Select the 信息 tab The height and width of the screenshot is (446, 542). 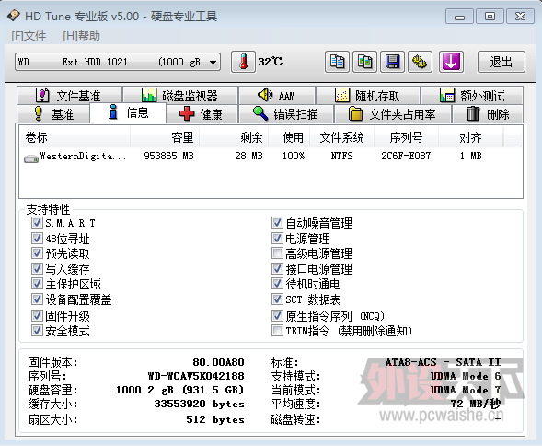click(x=128, y=112)
